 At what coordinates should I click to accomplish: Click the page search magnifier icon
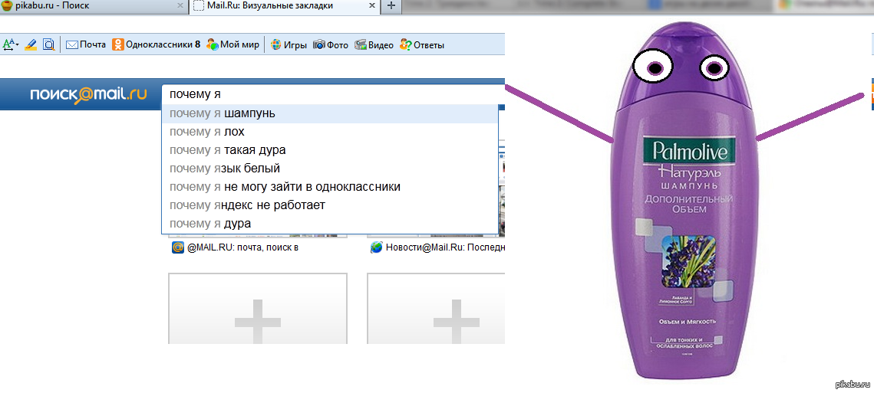[x=48, y=44]
